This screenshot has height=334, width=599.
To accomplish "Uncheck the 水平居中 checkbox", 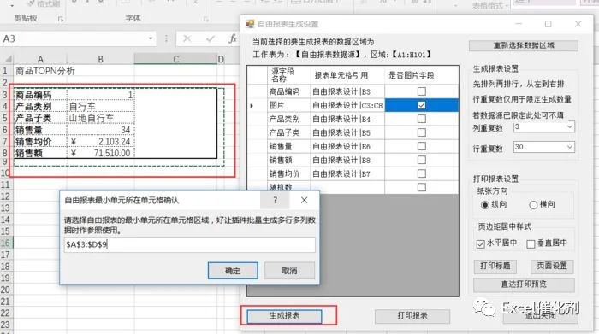I will coord(481,243).
